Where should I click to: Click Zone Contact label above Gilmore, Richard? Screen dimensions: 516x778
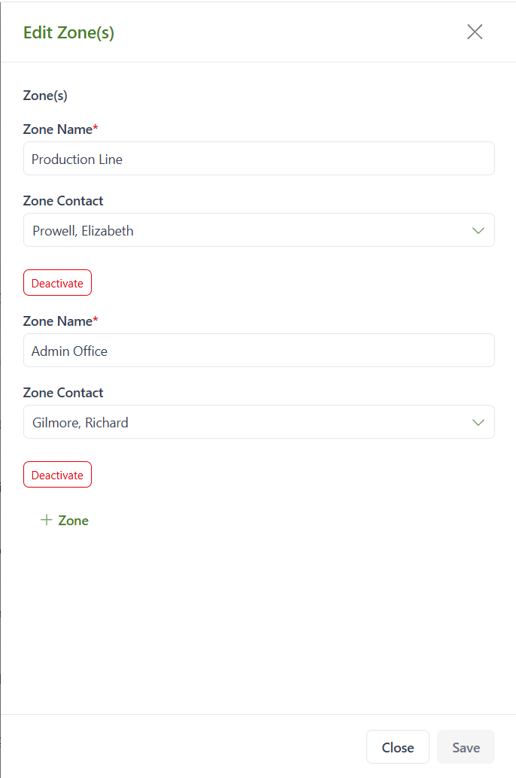pyautogui.click(x=63, y=393)
